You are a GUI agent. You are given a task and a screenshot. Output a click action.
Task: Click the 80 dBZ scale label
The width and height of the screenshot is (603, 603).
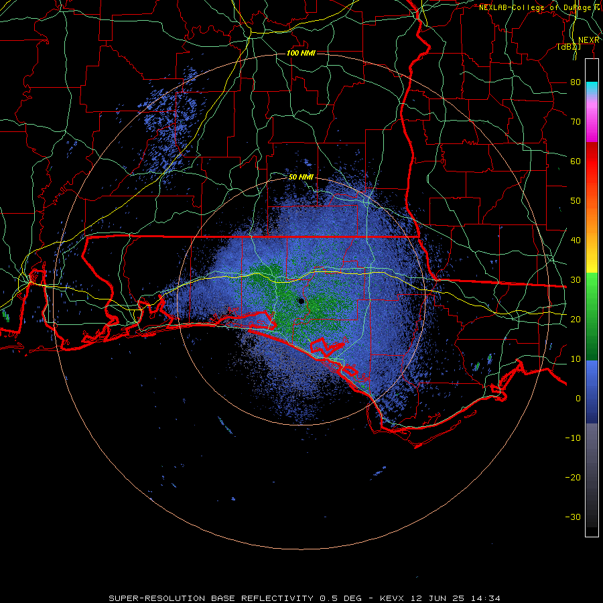(x=576, y=82)
